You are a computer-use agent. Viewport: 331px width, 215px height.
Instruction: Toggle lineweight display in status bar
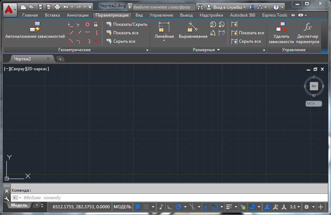[229, 207]
